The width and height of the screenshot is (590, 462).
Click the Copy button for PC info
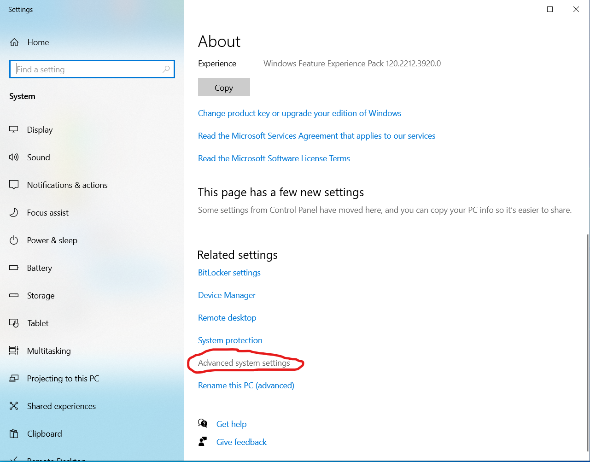(224, 87)
